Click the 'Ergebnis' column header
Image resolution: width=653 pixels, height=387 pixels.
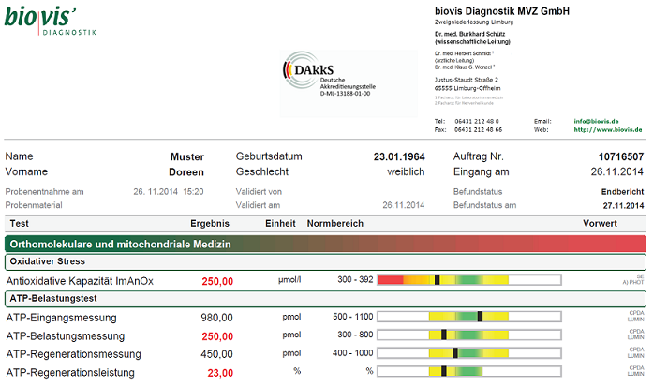210,224
